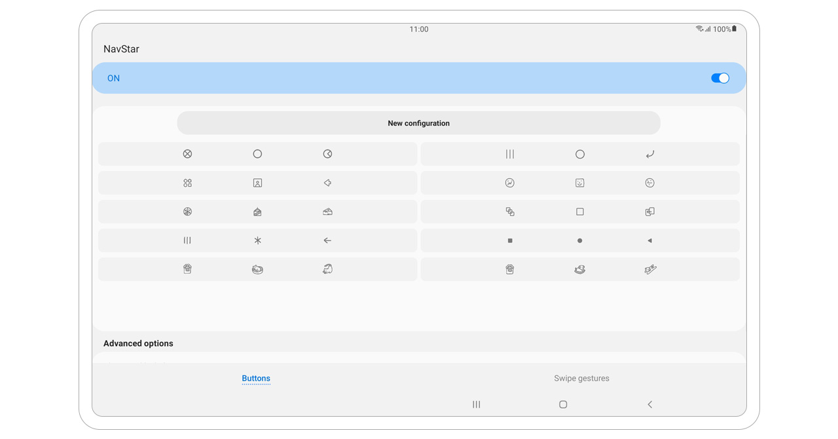The height and width of the screenshot is (439, 838).
Task: Choose the curved return arrow icon
Action: coord(649,154)
